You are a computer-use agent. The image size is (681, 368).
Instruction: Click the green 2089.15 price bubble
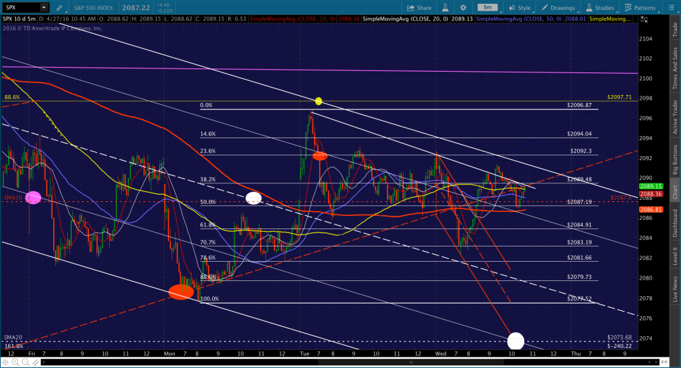650,186
